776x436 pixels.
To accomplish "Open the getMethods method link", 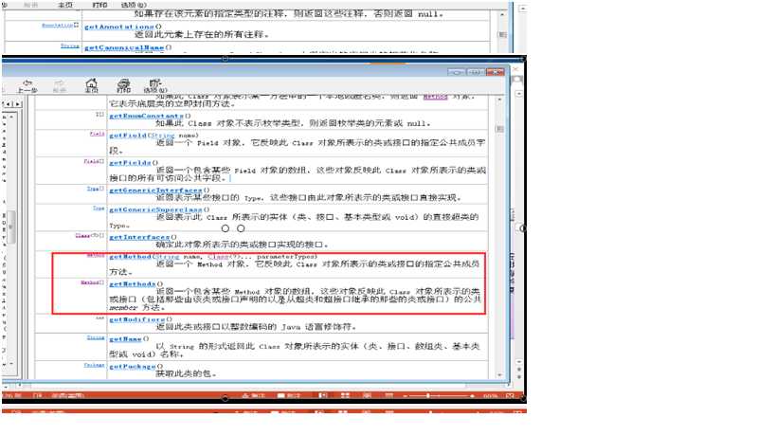I will (x=132, y=284).
